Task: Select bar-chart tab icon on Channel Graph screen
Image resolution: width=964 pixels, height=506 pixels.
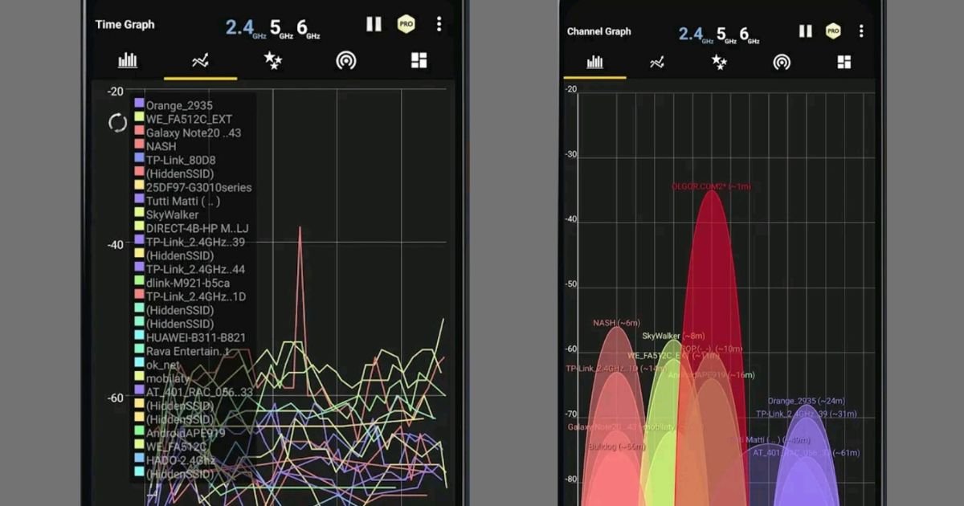Action: pos(595,62)
